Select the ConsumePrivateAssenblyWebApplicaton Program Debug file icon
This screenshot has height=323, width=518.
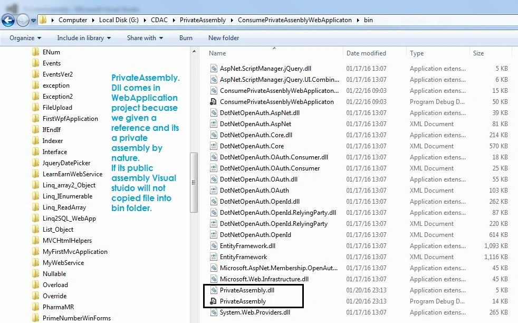coord(214,102)
